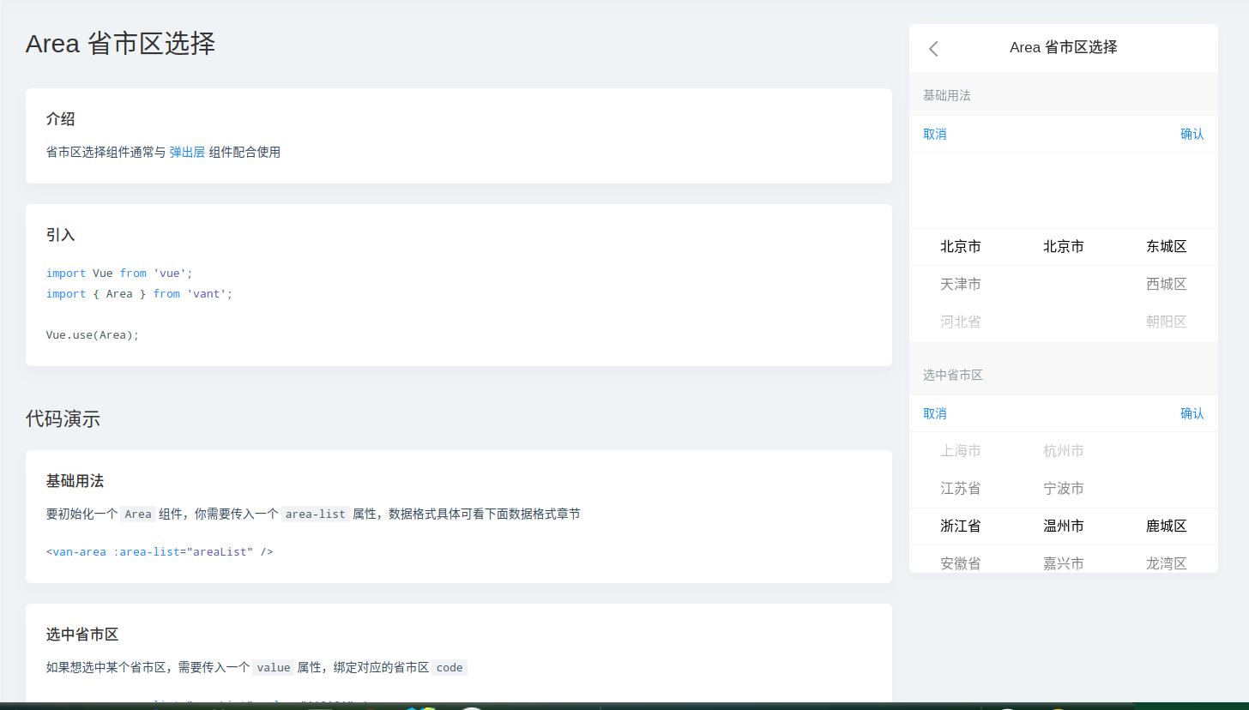
Task: Confirm the 选中省市区 area picker selection
Action: pos(1192,413)
